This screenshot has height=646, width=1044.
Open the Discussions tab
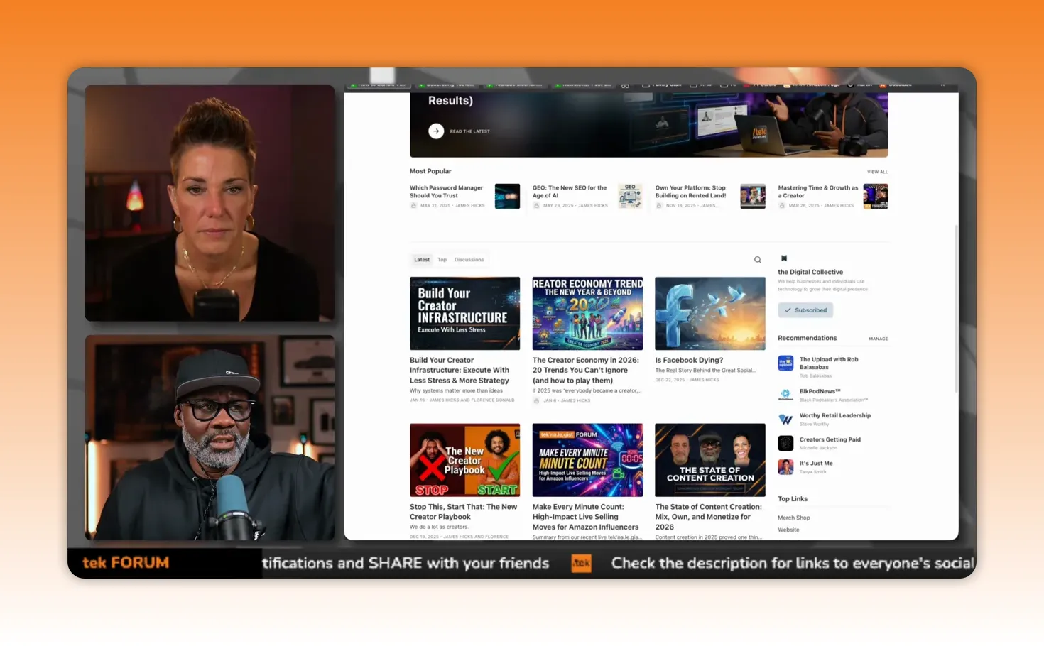pyautogui.click(x=469, y=259)
